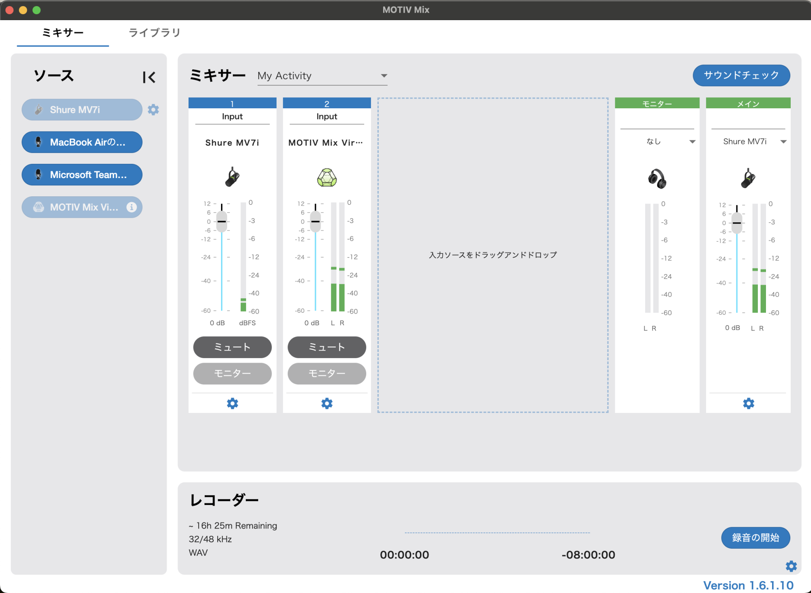Viewport: 811px width, 593px height.
Task: Click the Input name field of channel 1
Action: coord(232,117)
